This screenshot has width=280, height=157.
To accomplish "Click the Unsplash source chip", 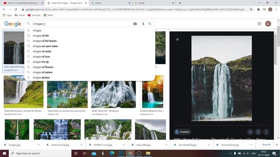I will (x=182, y=132).
